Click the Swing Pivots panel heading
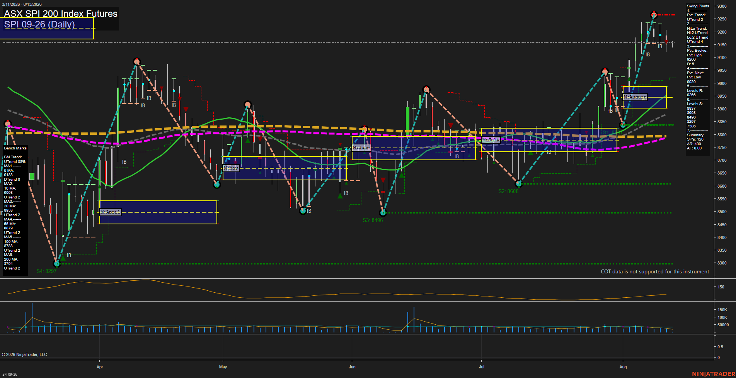This screenshot has width=736, height=378. [698, 6]
